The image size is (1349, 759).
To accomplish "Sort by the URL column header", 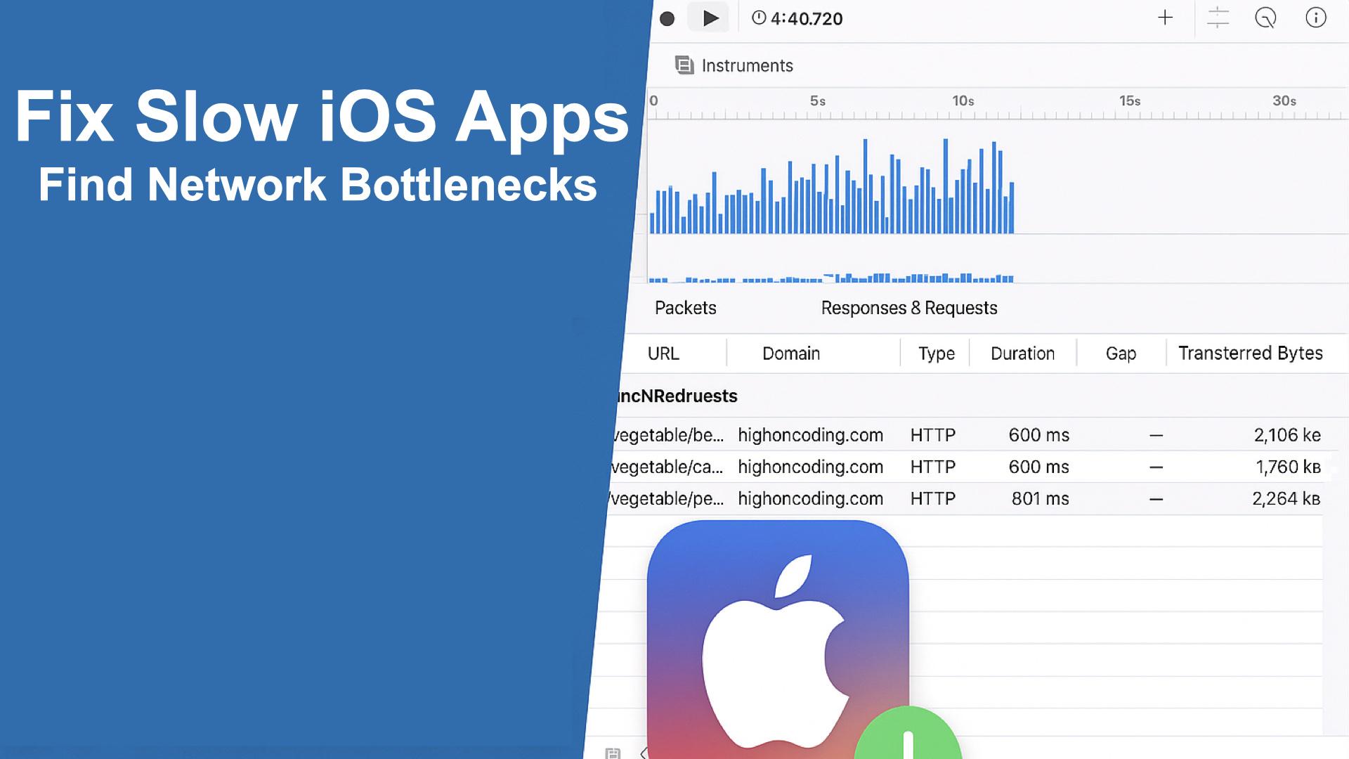I will click(x=663, y=353).
